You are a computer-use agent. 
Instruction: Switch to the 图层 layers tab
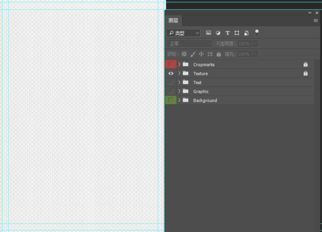pos(173,21)
